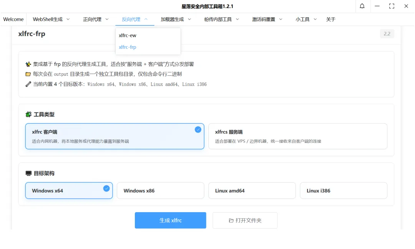The height and width of the screenshot is (249, 415).
Task: Choose Linux i386 target architecture
Action: (344, 191)
